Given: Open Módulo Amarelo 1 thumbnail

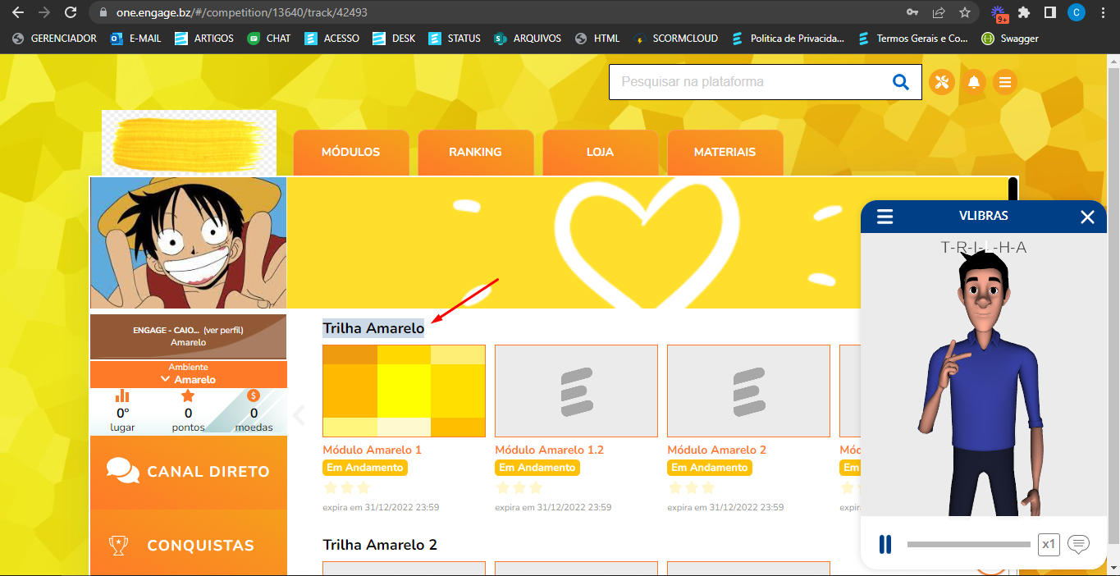Looking at the screenshot, I should click(x=404, y=391).
